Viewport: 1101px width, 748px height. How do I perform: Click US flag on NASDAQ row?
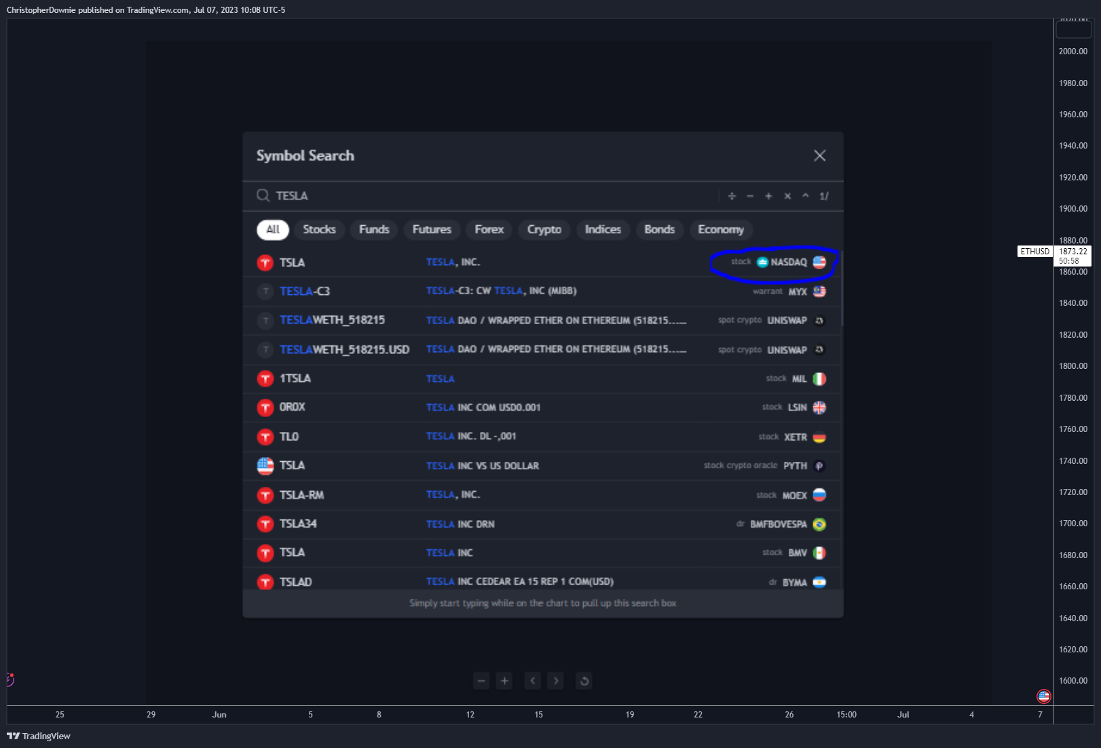pyautogui.click(x=819, y=262)
